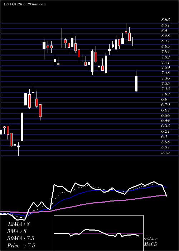Viewport: 179px width, 251px height.
Task: Click the 6.9 price axis label
Action: [164, 99]
